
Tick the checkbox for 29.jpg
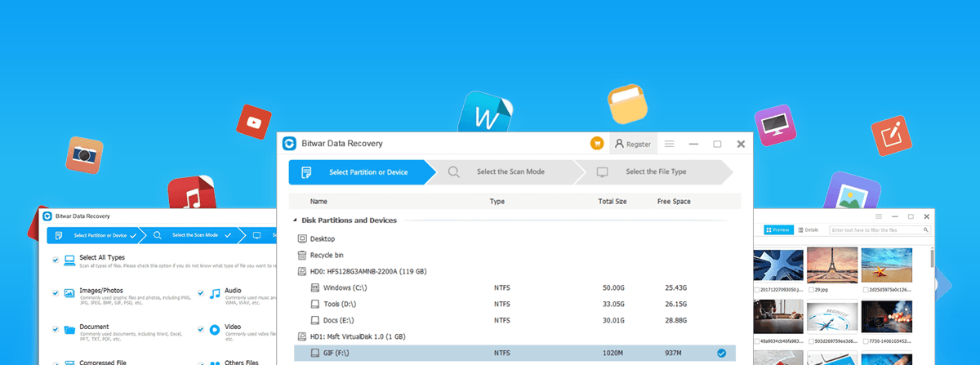pyautogui.click(x=810, y=289)
